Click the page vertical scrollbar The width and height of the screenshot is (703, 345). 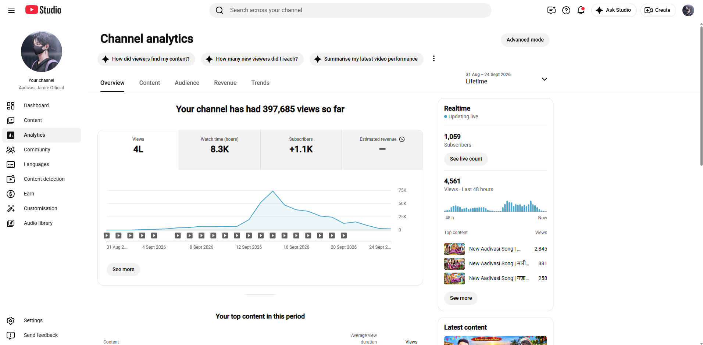coord(701,96)
